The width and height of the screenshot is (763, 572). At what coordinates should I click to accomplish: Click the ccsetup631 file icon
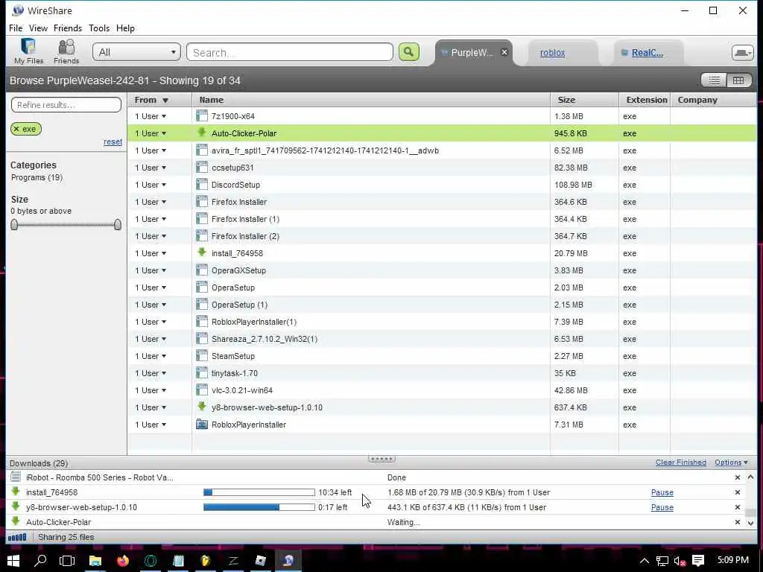point(202,168)
